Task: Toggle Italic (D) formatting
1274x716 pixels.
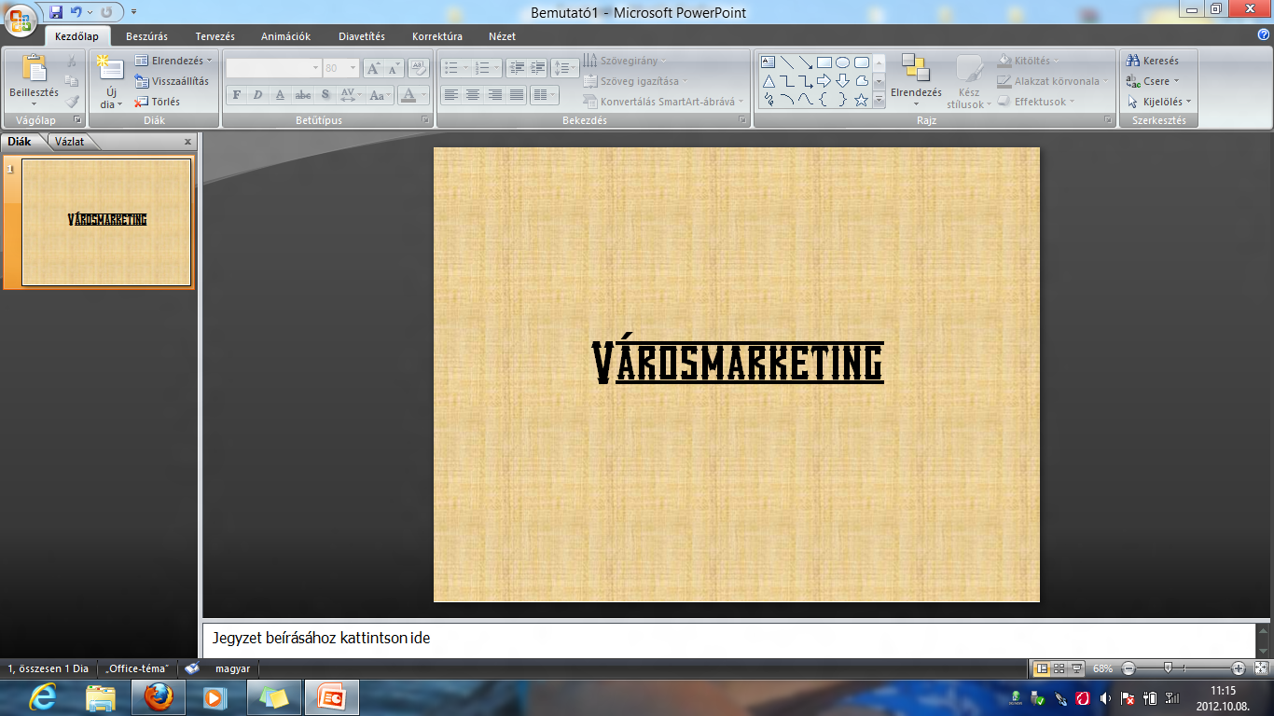Action: (x=257, y=94)
